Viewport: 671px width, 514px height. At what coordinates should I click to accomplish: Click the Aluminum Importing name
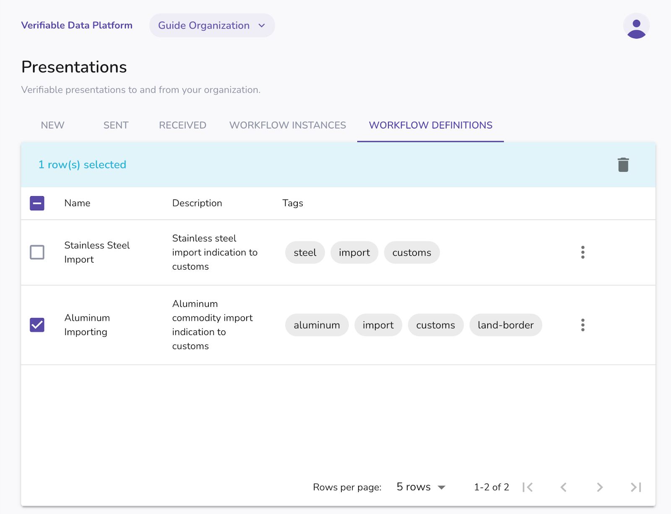(x=87, y=325)
